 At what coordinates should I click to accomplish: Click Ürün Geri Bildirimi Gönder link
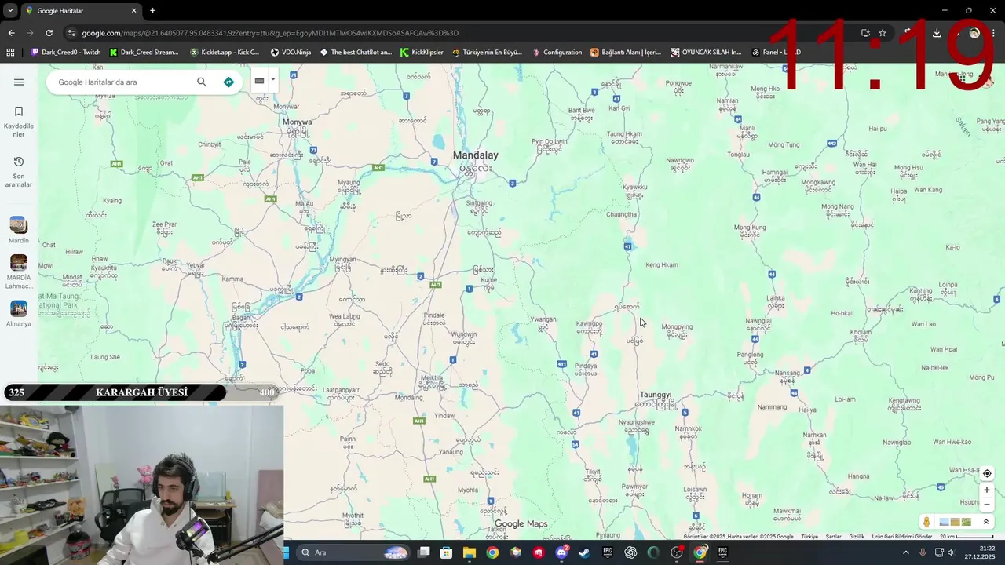tap(902, 537)
